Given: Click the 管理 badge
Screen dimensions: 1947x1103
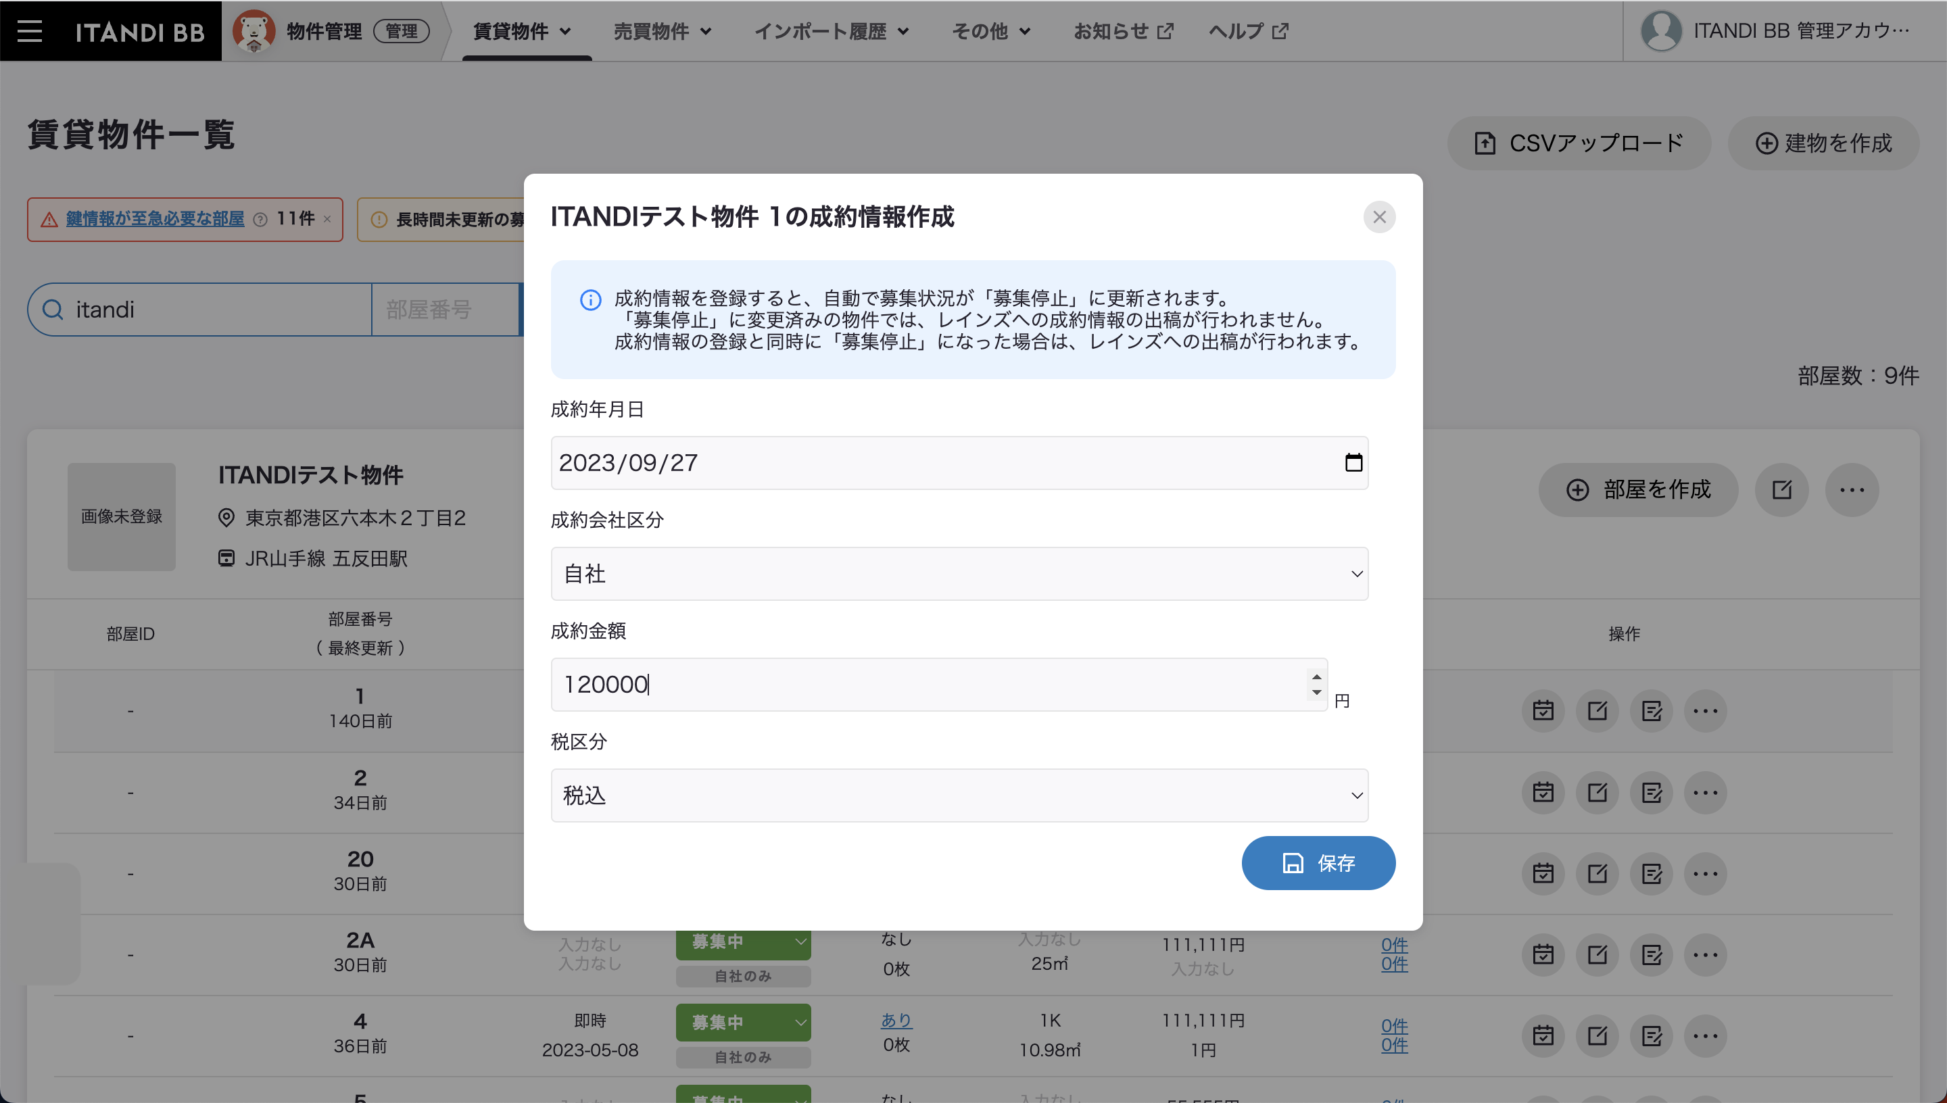Looking at the screenshot, I should coord(401,31).
